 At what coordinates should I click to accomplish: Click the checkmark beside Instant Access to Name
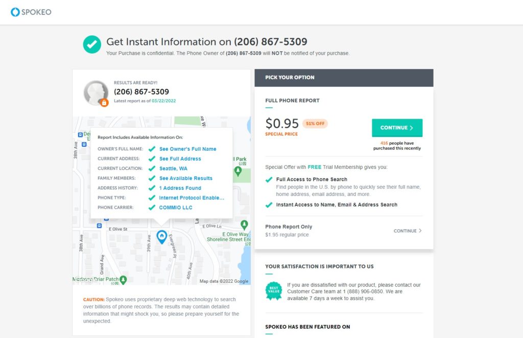click(269, 205)
